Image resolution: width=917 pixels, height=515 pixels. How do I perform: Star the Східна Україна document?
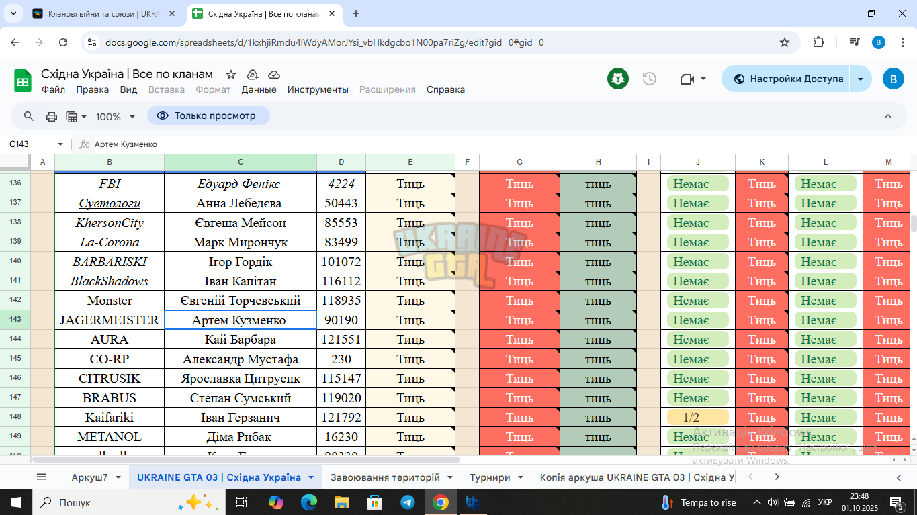(231, 75)
